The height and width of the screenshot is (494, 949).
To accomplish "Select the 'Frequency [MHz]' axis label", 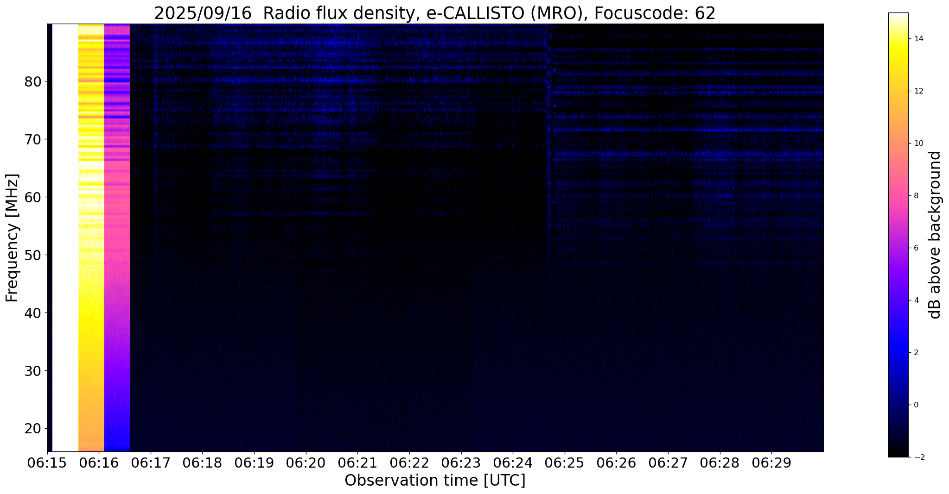I will click(13, 238).
